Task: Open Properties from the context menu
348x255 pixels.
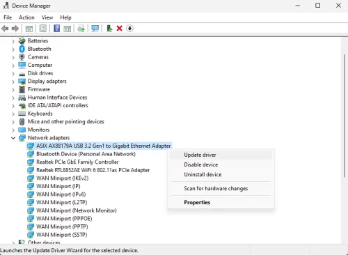Action: coord(221,202)
